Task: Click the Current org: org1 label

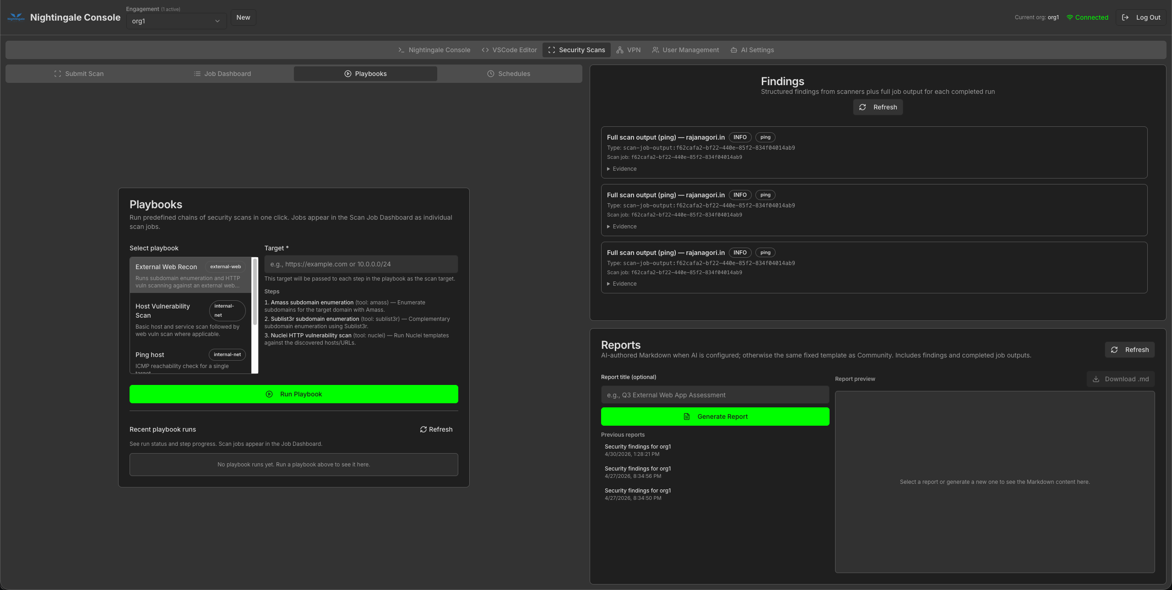Action: click(x=1036, y=17)
